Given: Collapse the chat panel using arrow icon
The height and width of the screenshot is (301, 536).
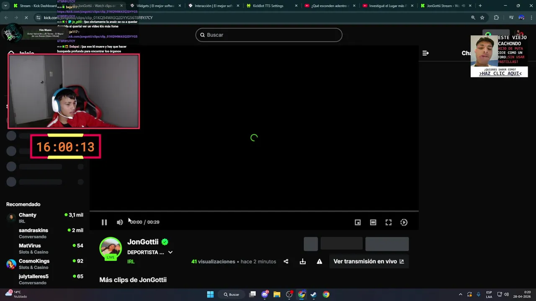Looking at the screenshot, I should (425, 53).
